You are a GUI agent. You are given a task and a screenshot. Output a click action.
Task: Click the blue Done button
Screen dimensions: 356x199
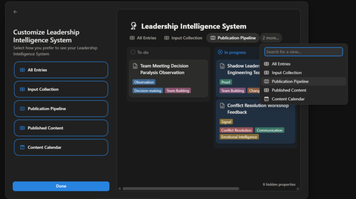[61, 186]
